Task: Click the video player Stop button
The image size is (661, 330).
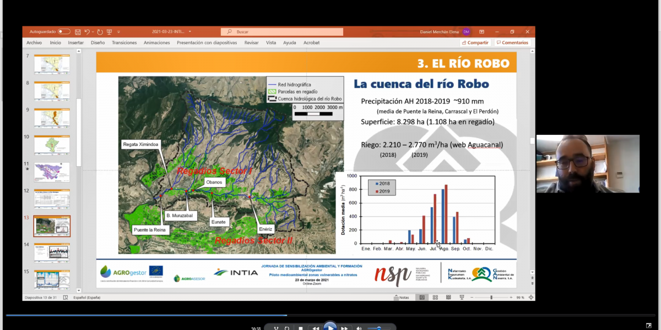Action: coord(301,328)
